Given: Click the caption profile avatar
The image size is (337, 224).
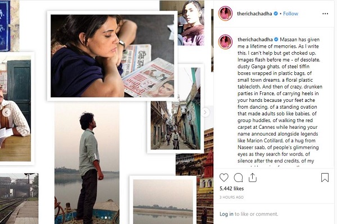Looking at the screenshot, I should pos(225,42).
